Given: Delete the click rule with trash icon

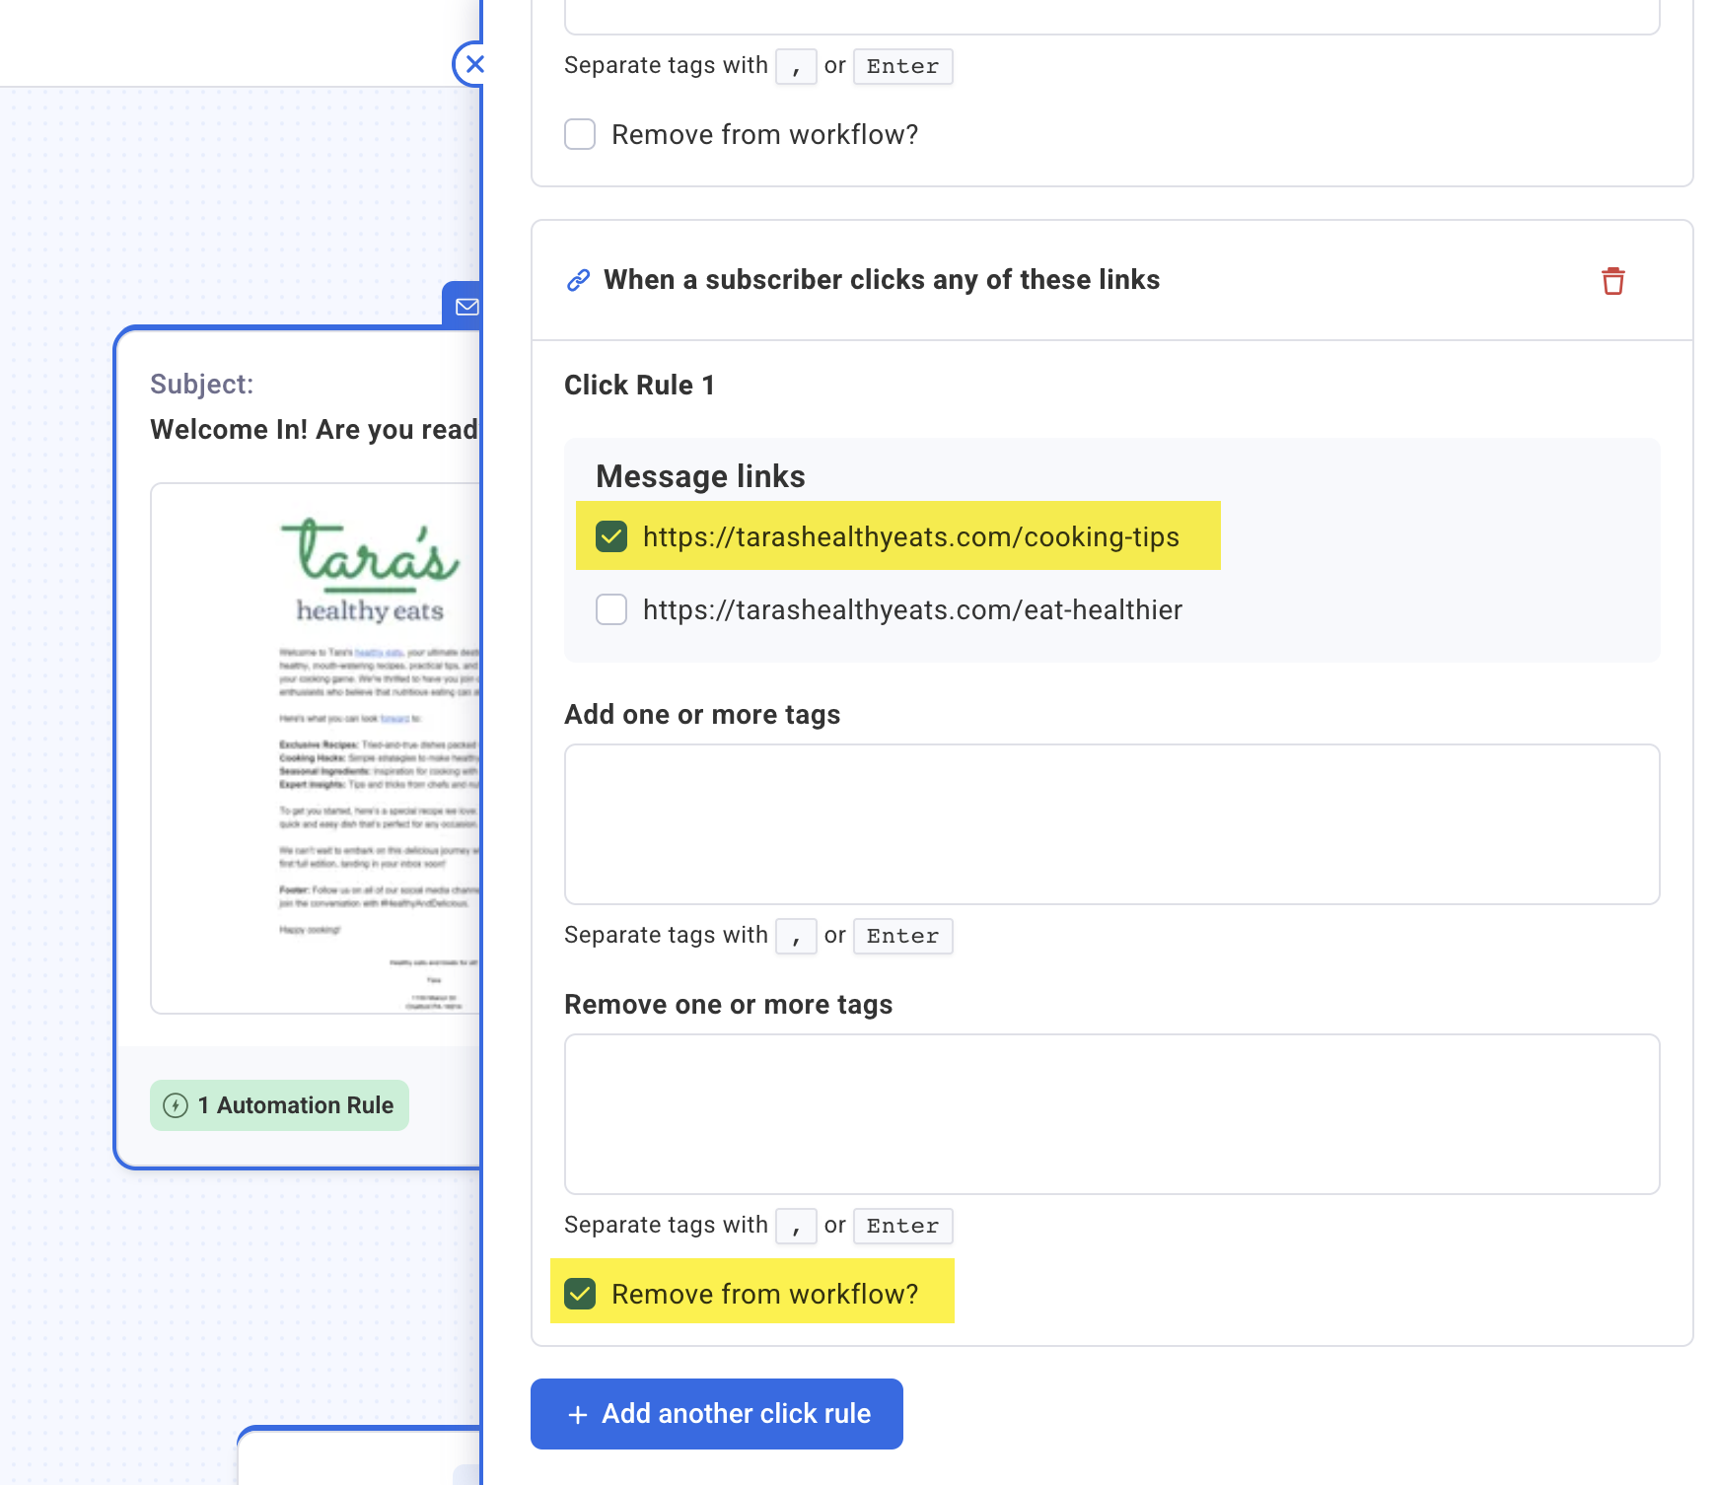Looking at the screenshot, I should coord(1612,281).
